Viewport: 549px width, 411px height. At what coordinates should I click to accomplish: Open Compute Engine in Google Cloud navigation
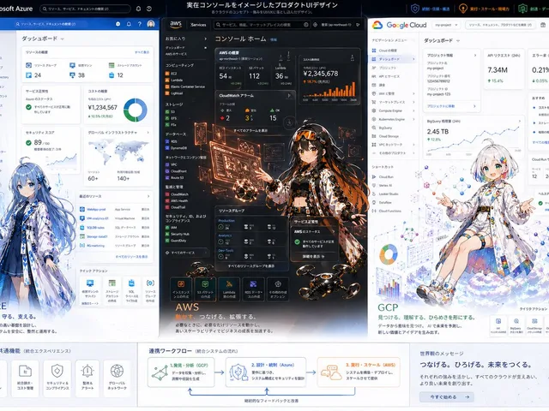393,110
